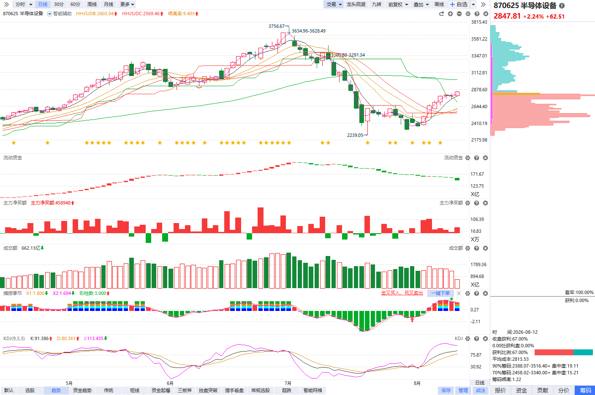Close the 主力净买额 indicator panel
The image size is (595, 395).
[x=485, y=203]
